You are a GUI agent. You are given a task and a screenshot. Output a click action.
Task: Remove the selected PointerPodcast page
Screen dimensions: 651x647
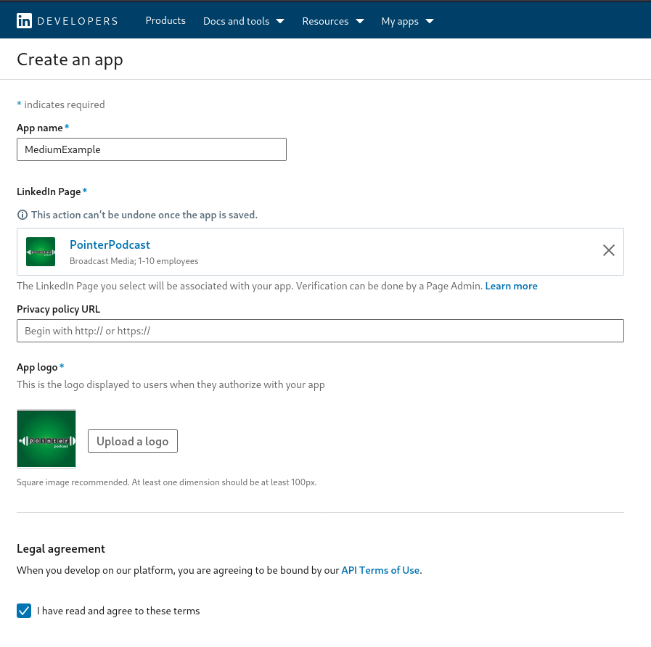pyautogui.click(x=608, y=250)
